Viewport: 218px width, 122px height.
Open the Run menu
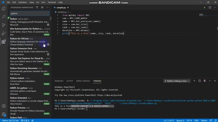click(x=43, y=2)
